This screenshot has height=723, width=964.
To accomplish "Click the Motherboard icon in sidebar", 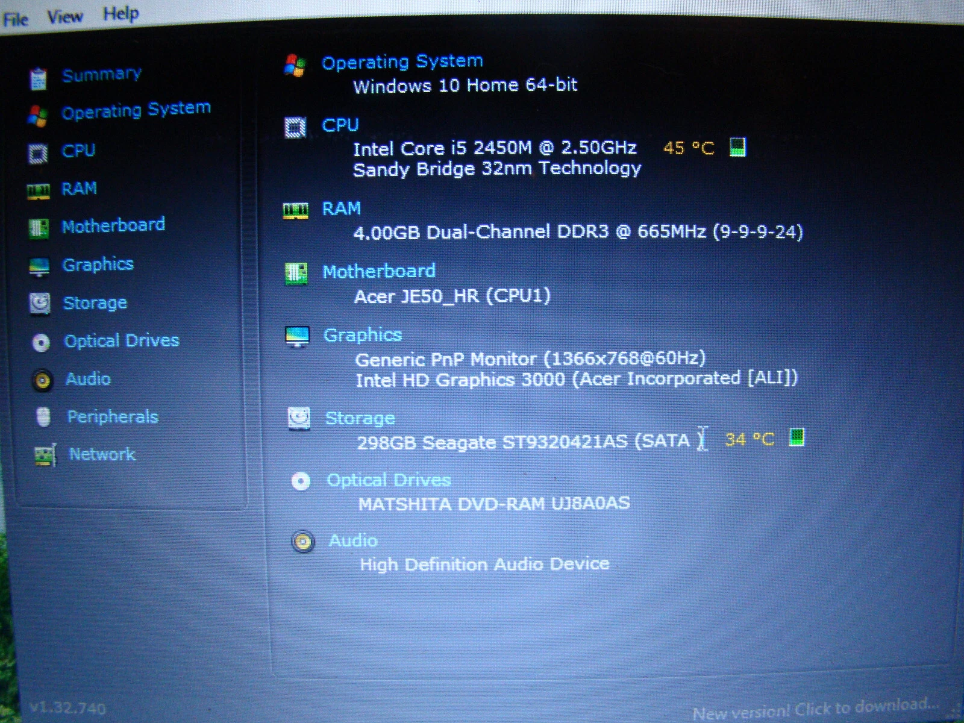I will (39, 228).
